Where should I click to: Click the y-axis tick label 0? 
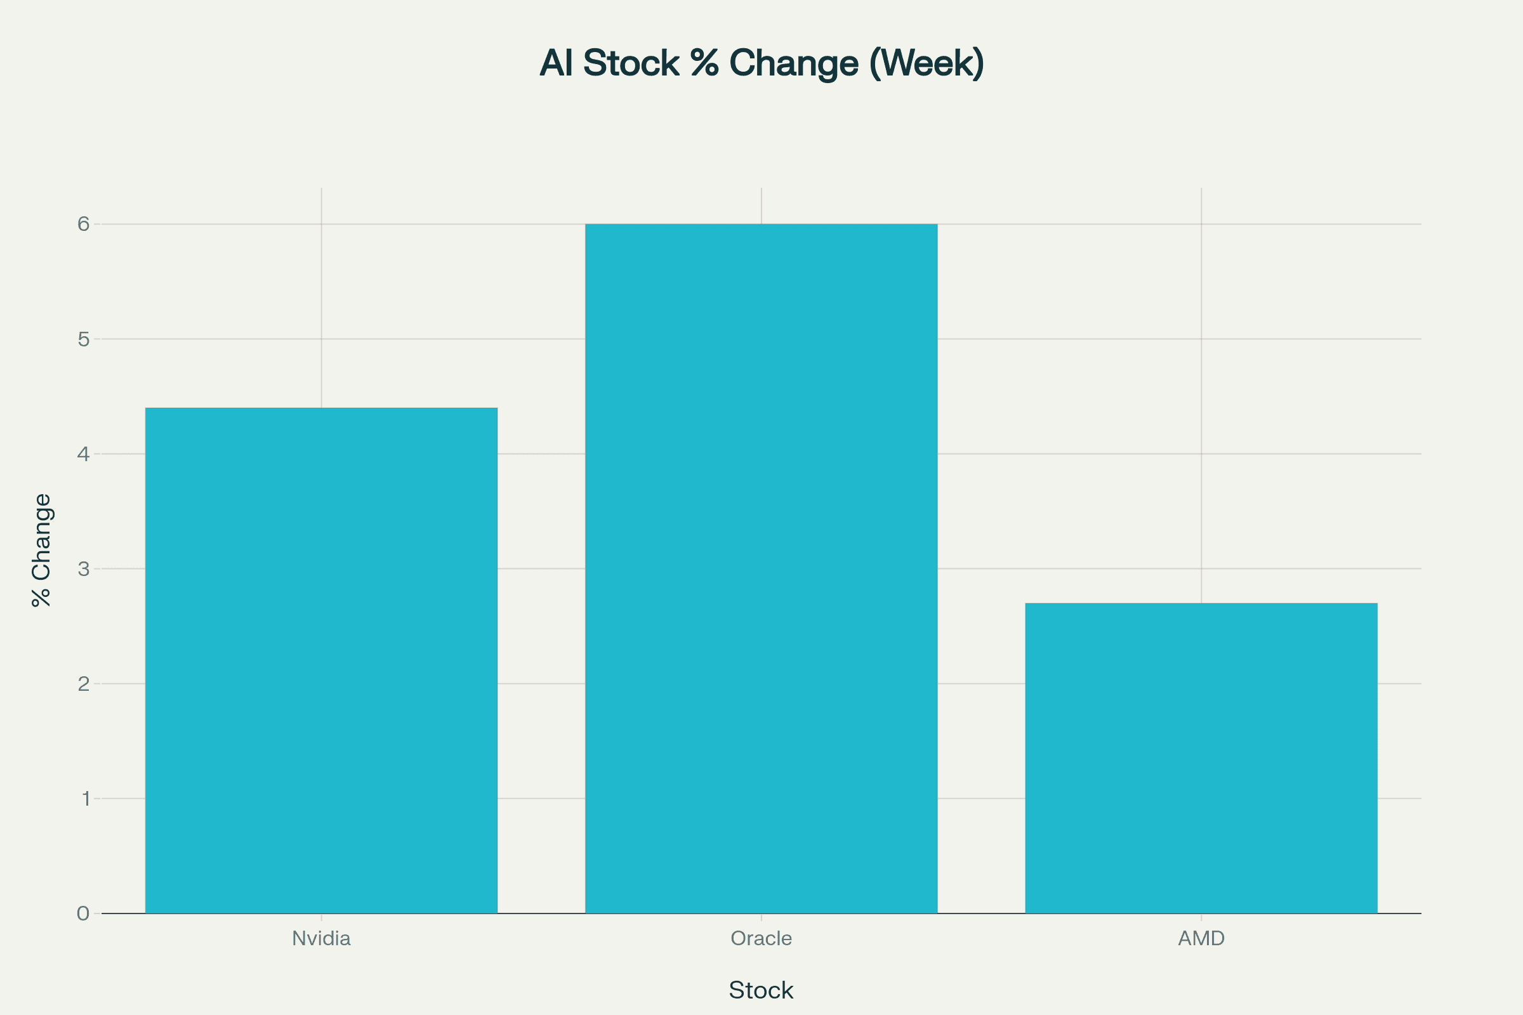[83, 913]
